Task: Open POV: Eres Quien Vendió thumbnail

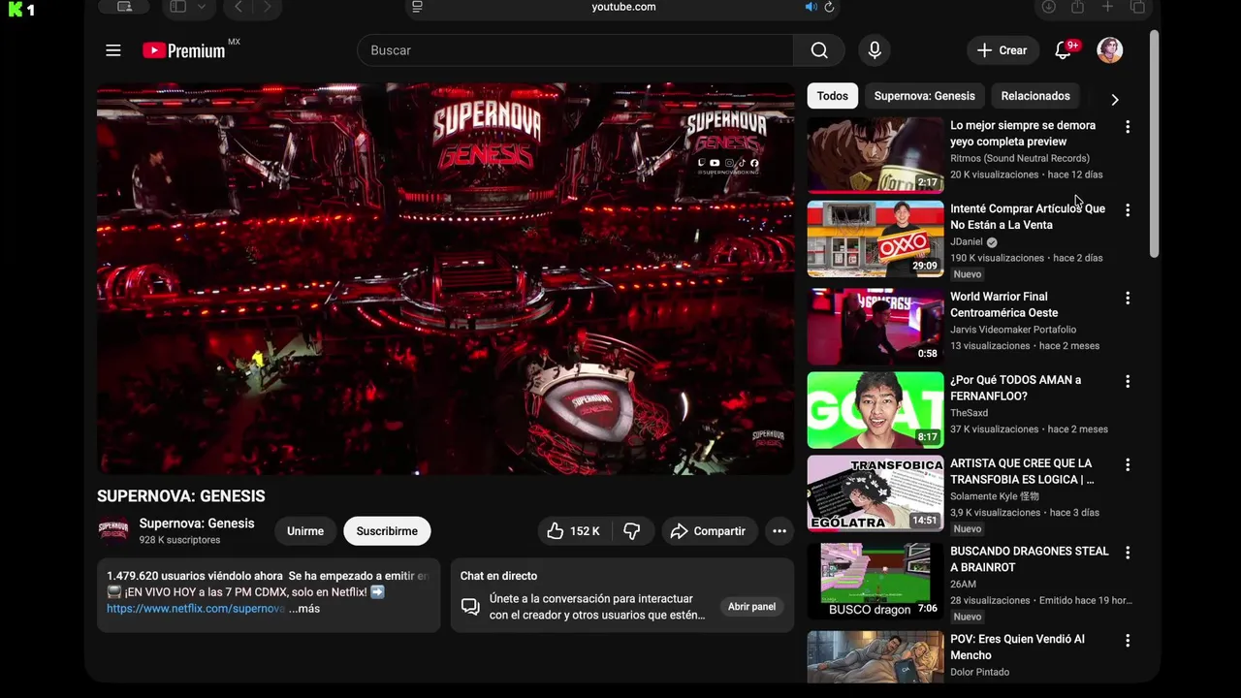Action: click(875, 657)
